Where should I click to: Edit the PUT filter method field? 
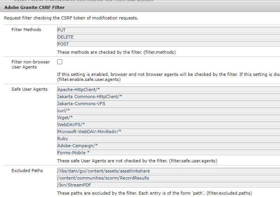pos(168,30)
